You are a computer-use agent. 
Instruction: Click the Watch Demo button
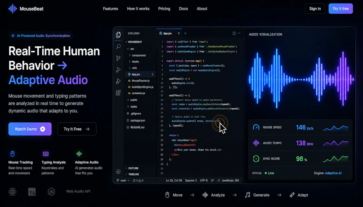(30, 129)
